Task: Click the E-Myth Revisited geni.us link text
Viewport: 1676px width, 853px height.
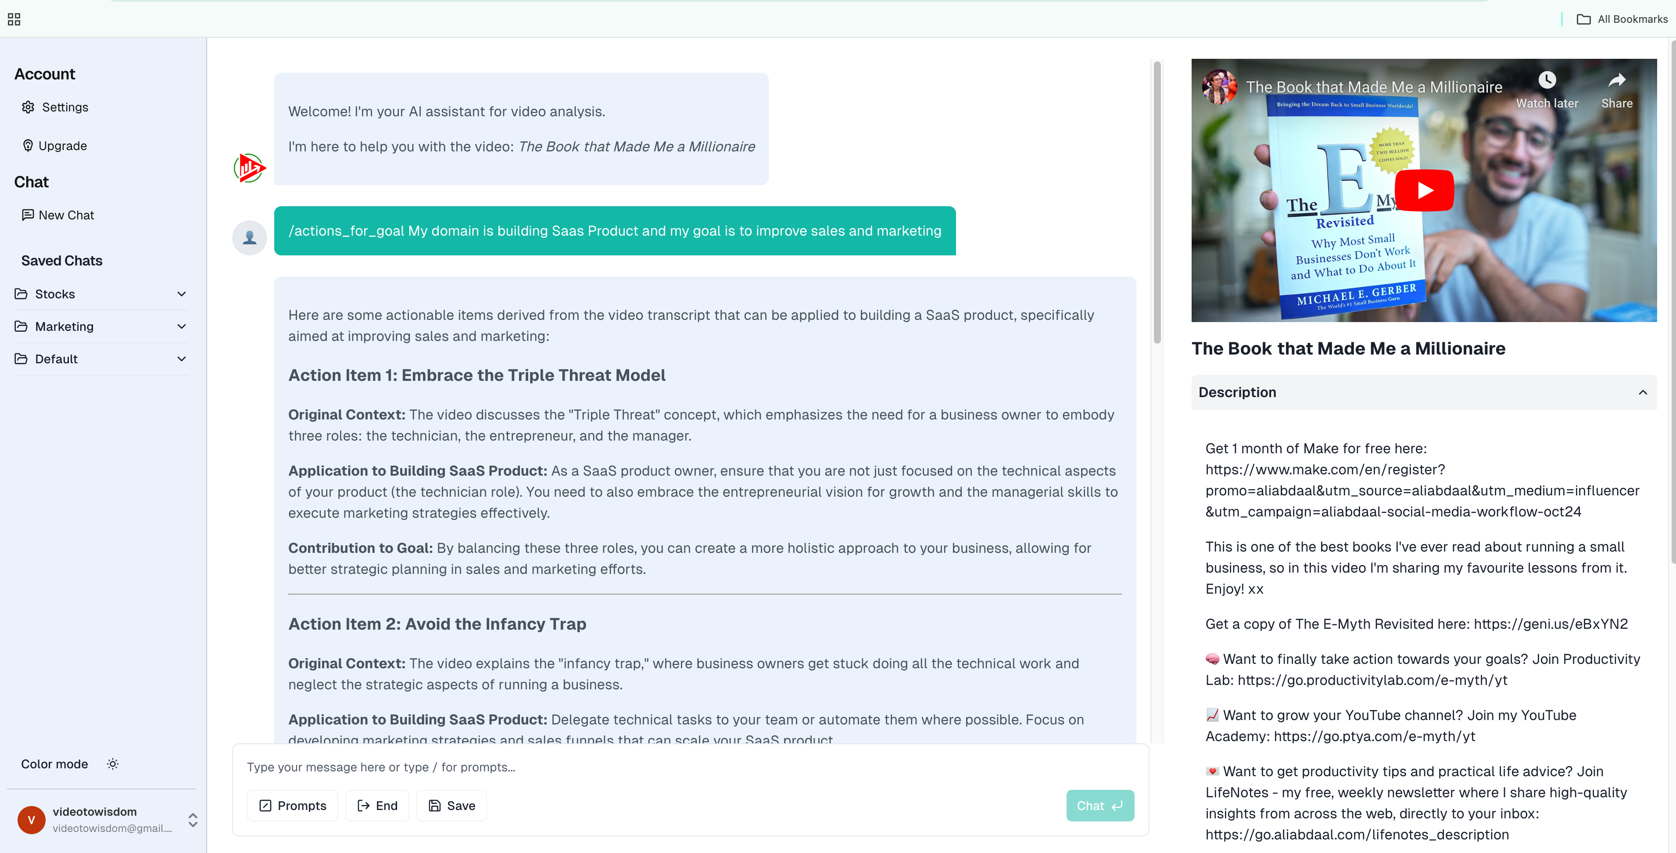Action: click(x=1551, y=624)
